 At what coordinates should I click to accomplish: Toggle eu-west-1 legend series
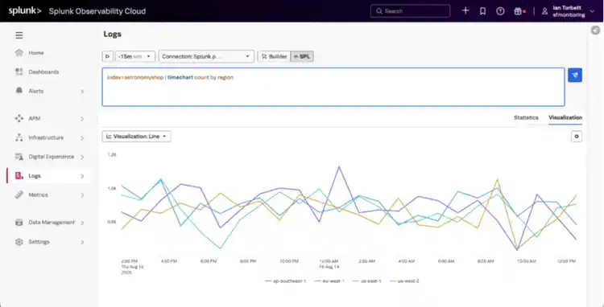tap(329, 280)
